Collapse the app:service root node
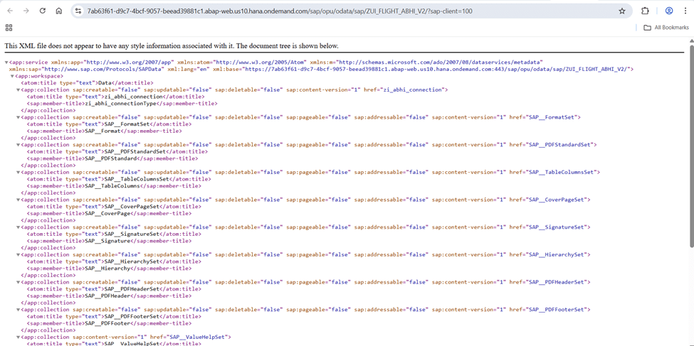 6,63
